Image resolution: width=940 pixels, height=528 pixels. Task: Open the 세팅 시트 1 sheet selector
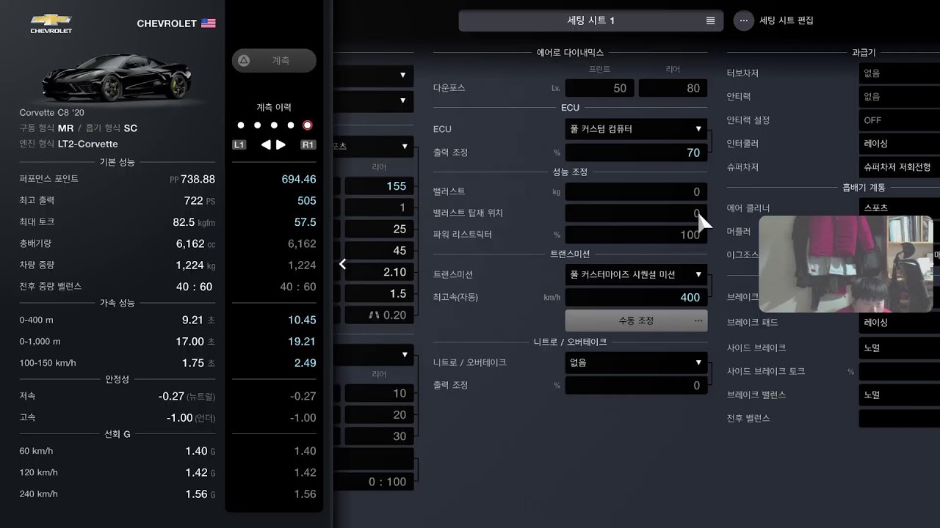pos(591,21)
